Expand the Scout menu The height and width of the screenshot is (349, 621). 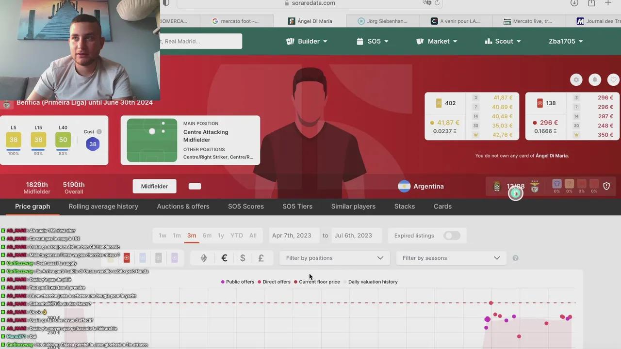point(503,41)
